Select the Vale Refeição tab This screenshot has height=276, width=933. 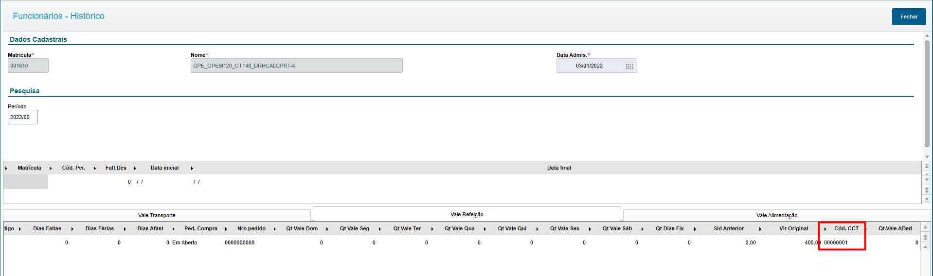[466, 214]
